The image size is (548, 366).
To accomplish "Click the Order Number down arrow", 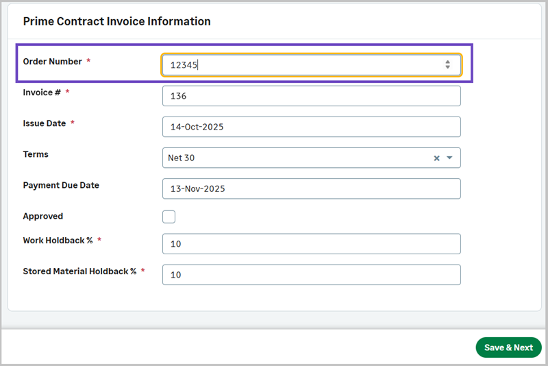I will [447, 67].
